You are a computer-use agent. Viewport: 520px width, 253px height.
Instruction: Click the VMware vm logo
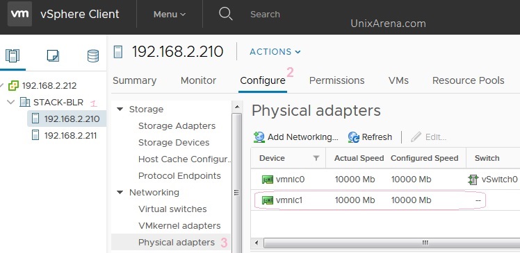[19, 14]
